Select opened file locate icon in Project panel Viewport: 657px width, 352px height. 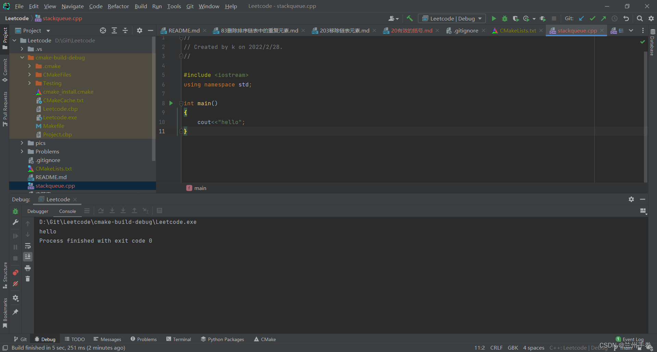coord(103,30)
